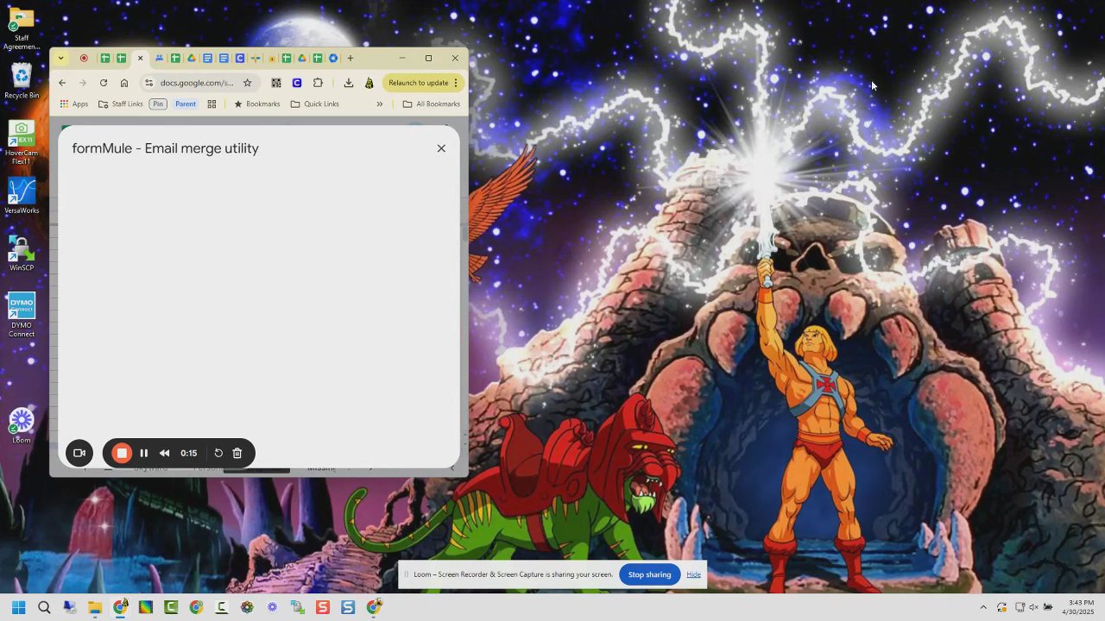This screenshot has height=621, width=1105.
Task: Open taskbar Search
Action: 44,607
